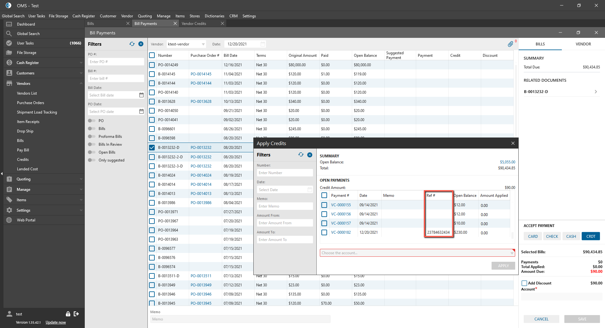Click the Enter Amount From field
This screenshot has width=605, height=328.
click(x=285, y=223)
